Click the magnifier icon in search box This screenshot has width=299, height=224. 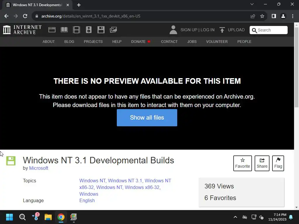[254, 30]
